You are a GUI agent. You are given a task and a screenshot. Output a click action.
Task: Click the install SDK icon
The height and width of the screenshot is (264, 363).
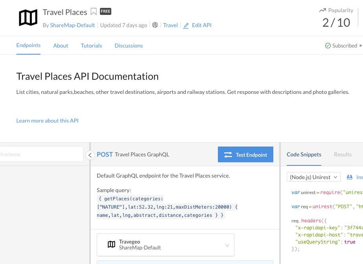[350, 177]
